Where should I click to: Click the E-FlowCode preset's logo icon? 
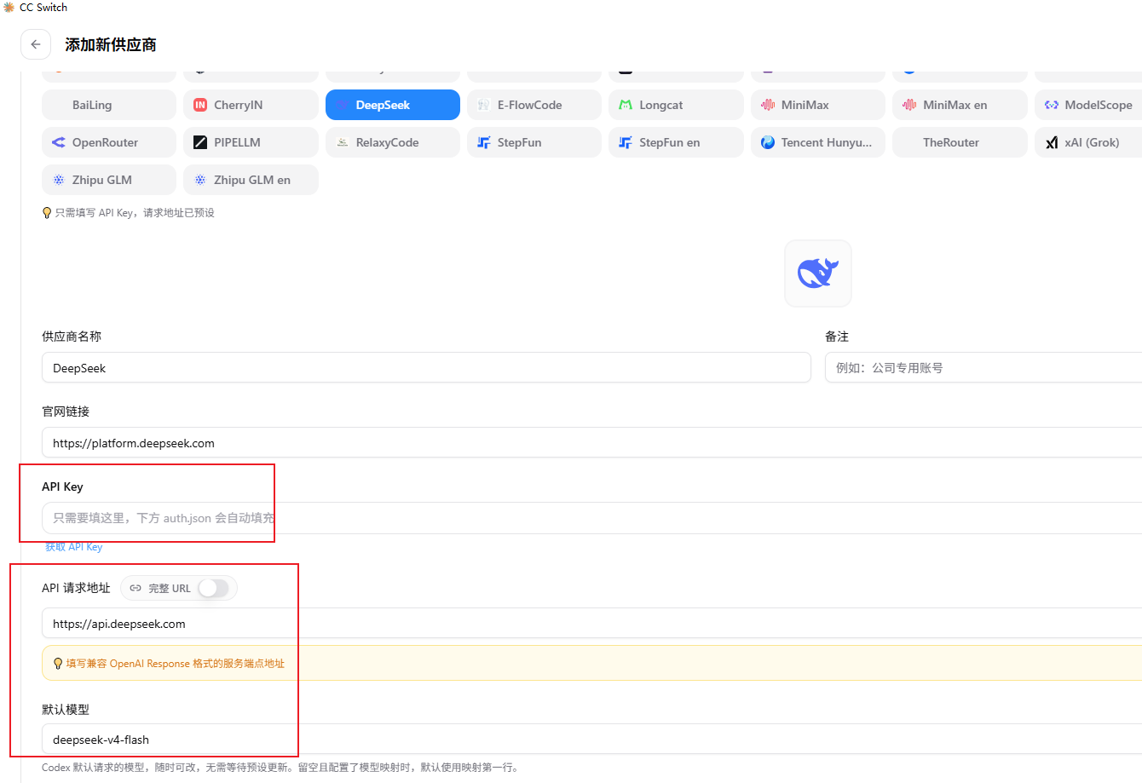tap(484, 105)
